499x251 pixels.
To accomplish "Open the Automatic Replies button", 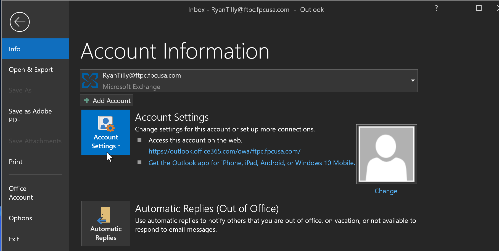I will pos(106,224).
